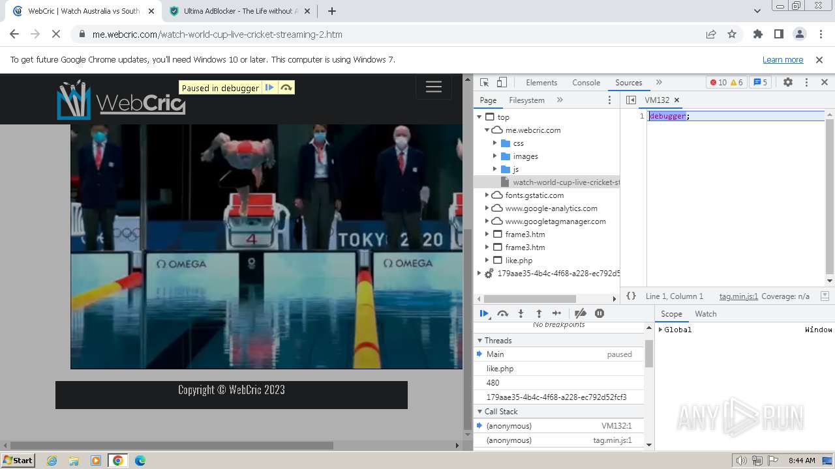Click the WebCric logo
Screen dimensions: 835x469
click(121, 99)
